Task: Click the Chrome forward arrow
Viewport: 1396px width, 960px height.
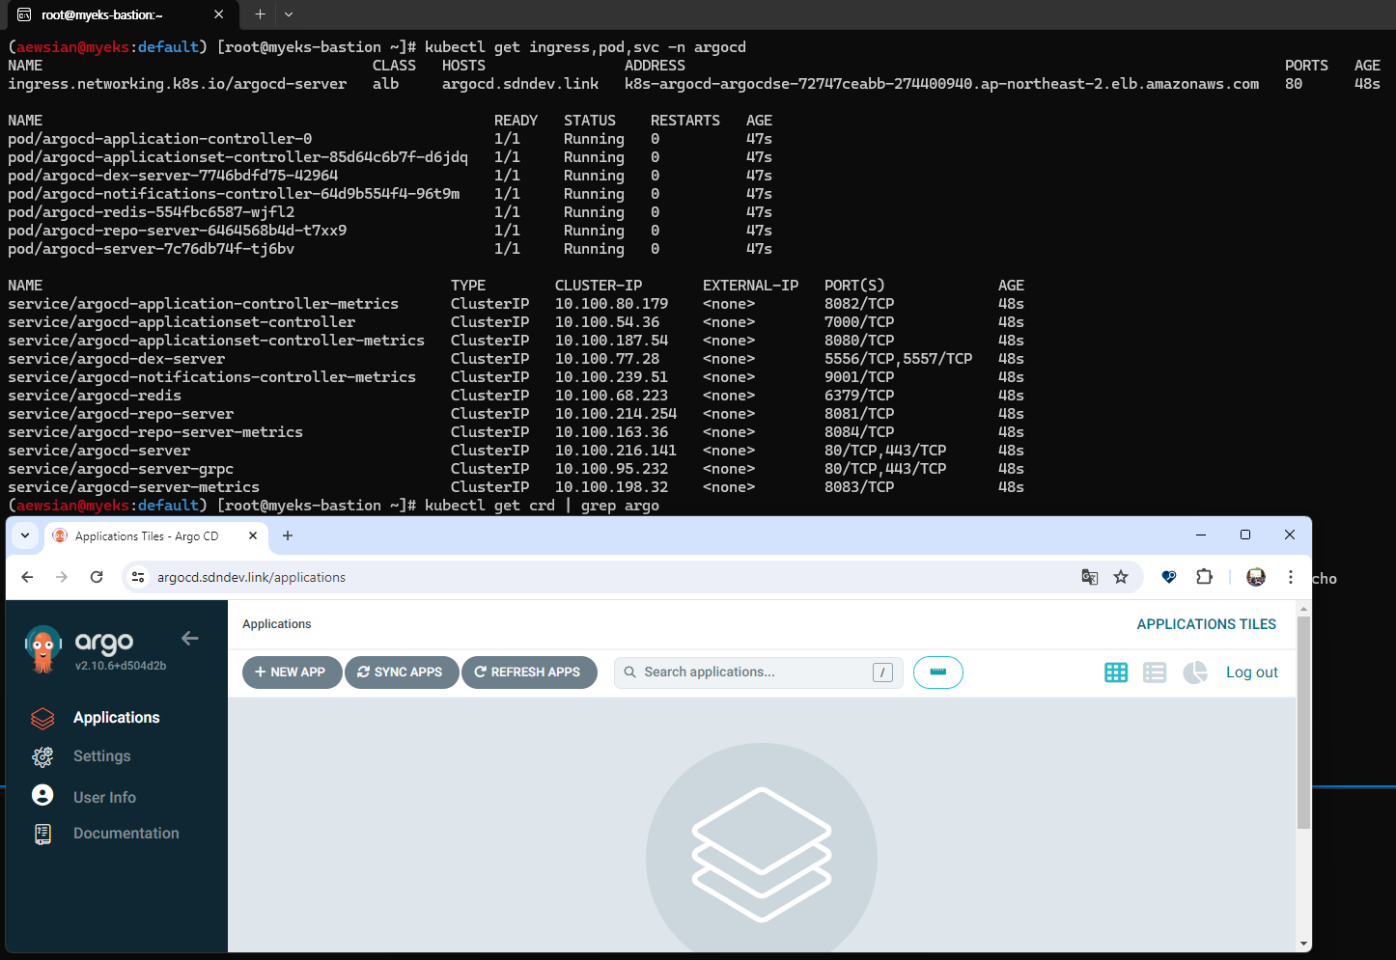Action: 62,577
